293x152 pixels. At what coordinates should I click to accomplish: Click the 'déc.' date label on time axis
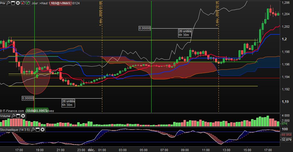[91, 150]
